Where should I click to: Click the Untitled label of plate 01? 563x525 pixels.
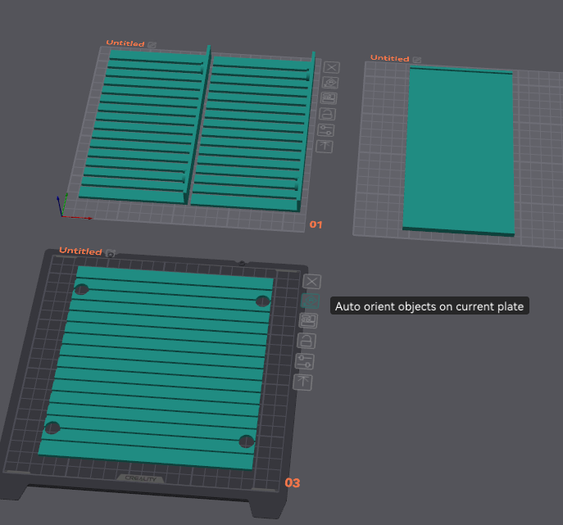[x=125, y=43]
